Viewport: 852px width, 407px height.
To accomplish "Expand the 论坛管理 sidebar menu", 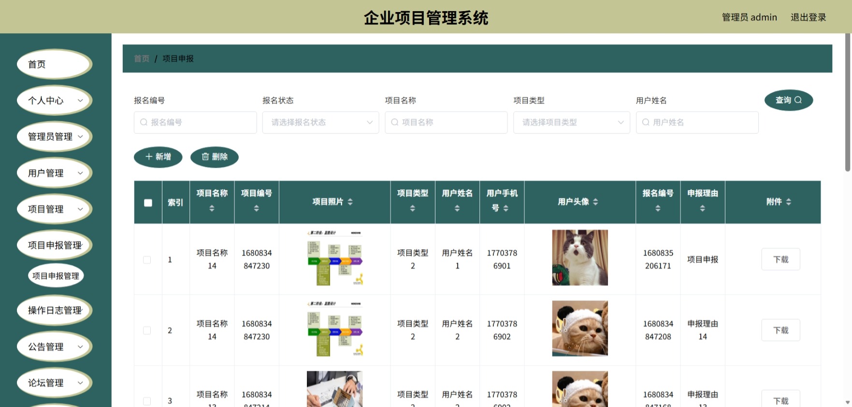I will (x=55, y=382).
